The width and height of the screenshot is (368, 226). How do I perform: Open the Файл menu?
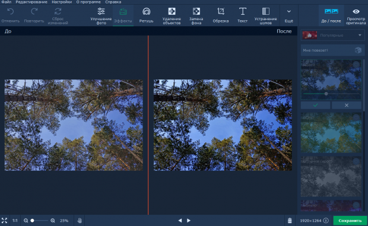(x=7, y=2)
